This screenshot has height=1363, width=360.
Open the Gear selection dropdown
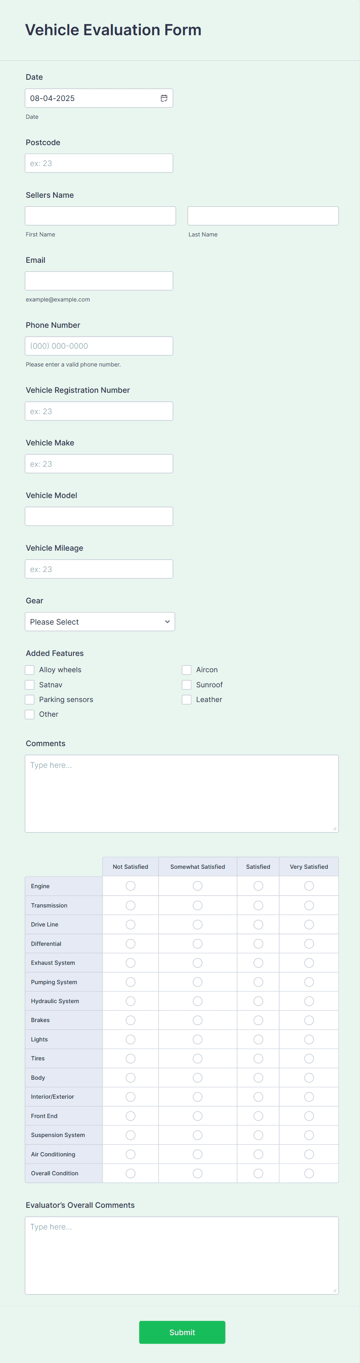click(99, 621)
